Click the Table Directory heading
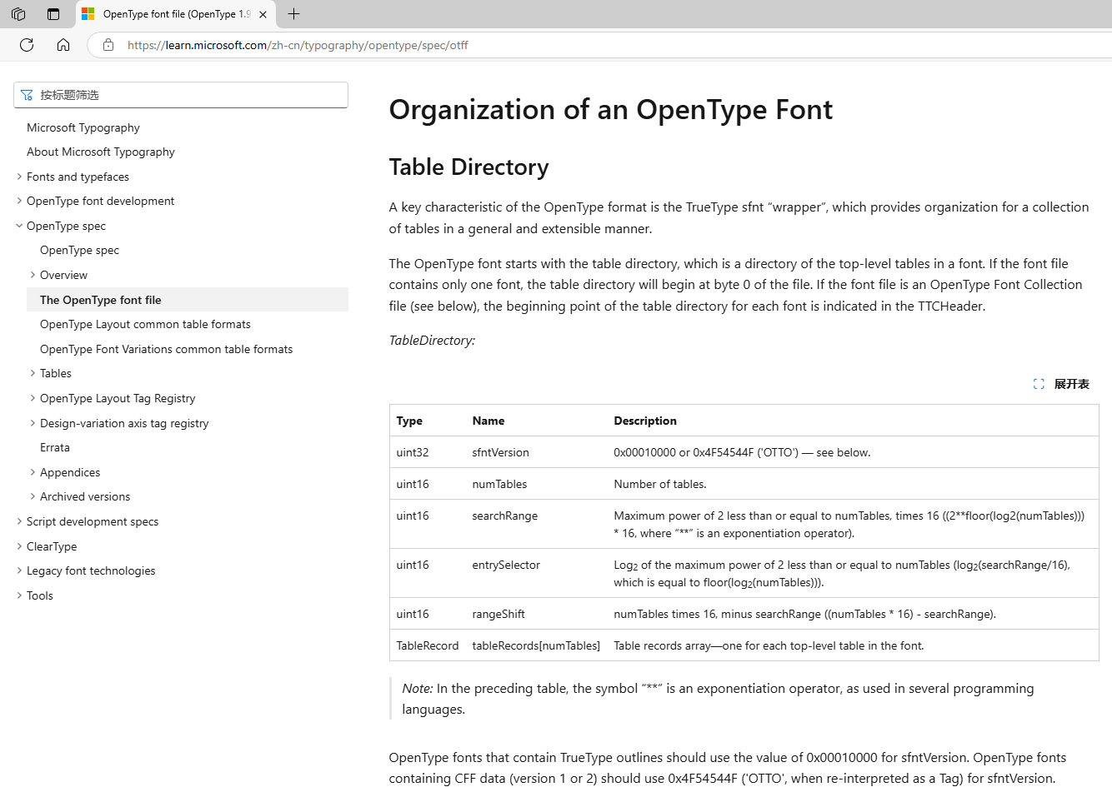The image size is (1112, 802). pos(468,167)
